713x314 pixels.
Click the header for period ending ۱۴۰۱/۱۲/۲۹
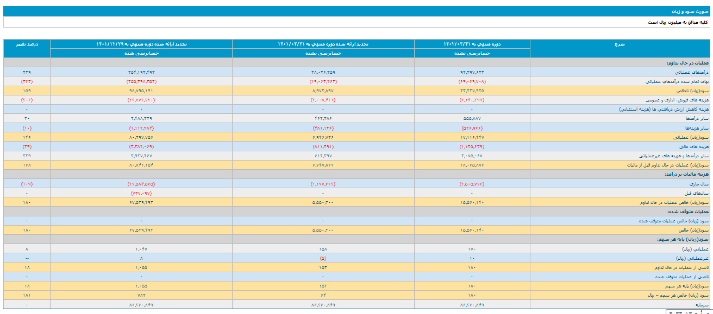(141, 44)
